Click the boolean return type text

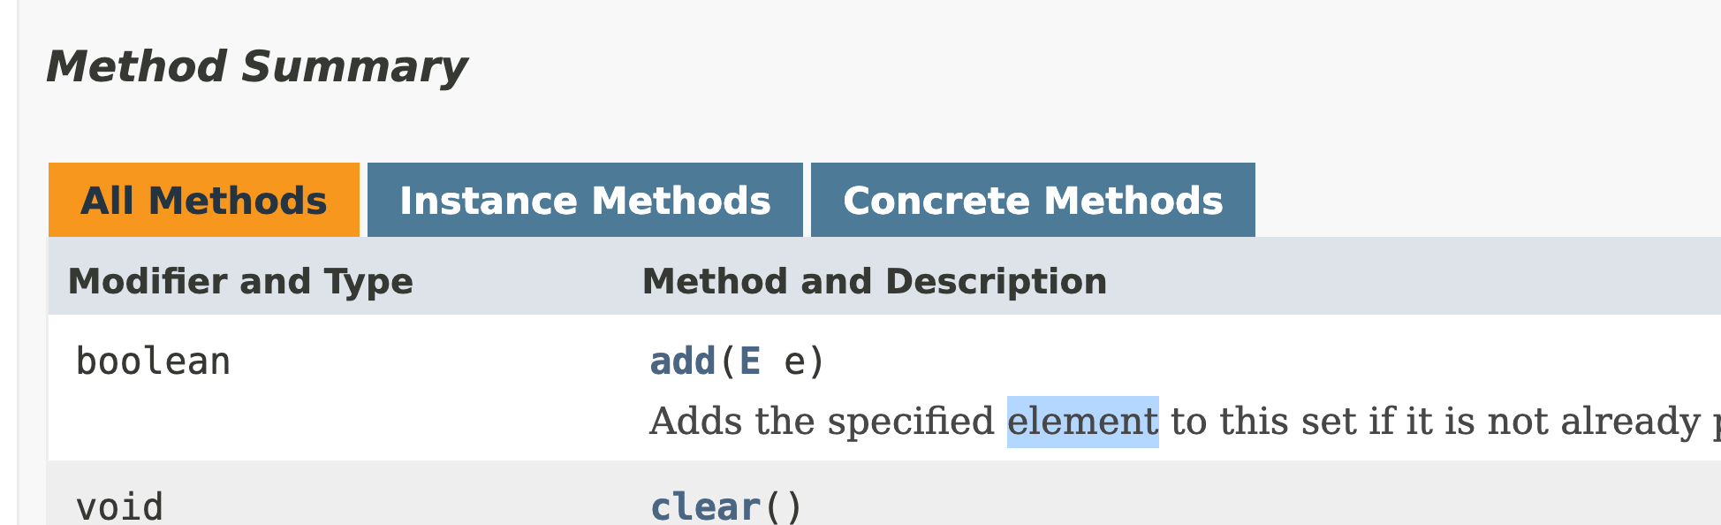point(153,361)
